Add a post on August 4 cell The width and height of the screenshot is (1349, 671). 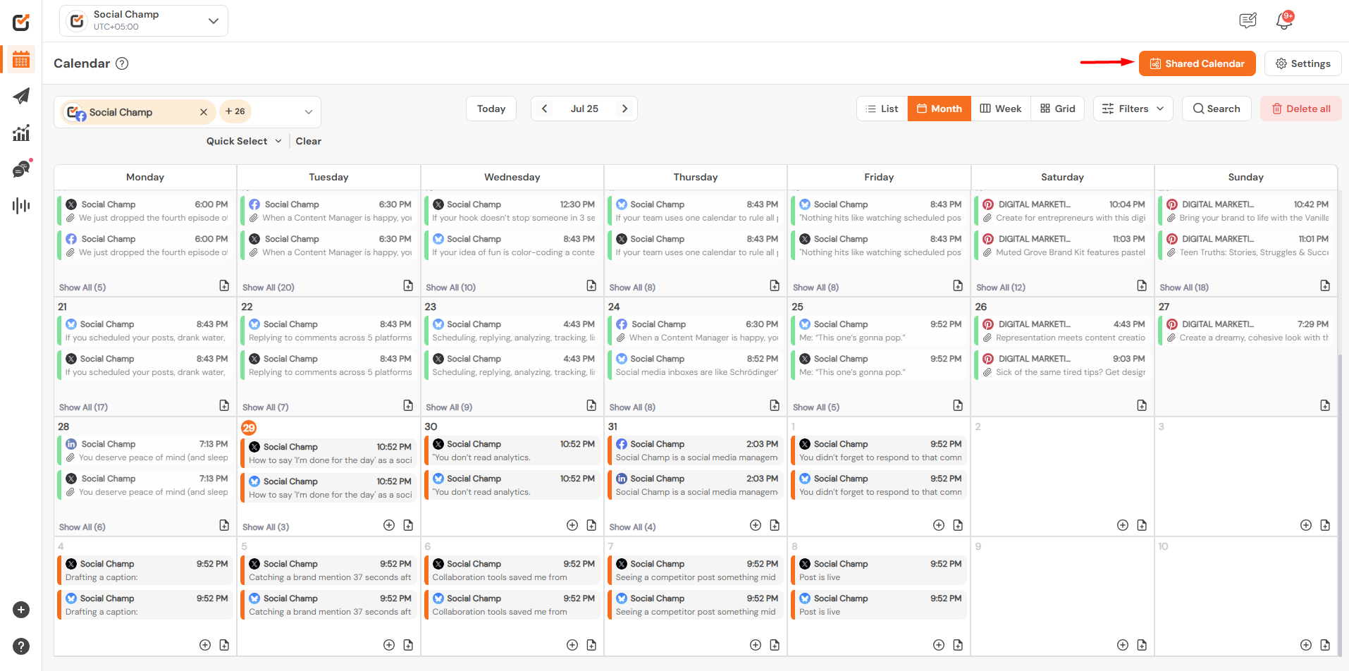205,645
